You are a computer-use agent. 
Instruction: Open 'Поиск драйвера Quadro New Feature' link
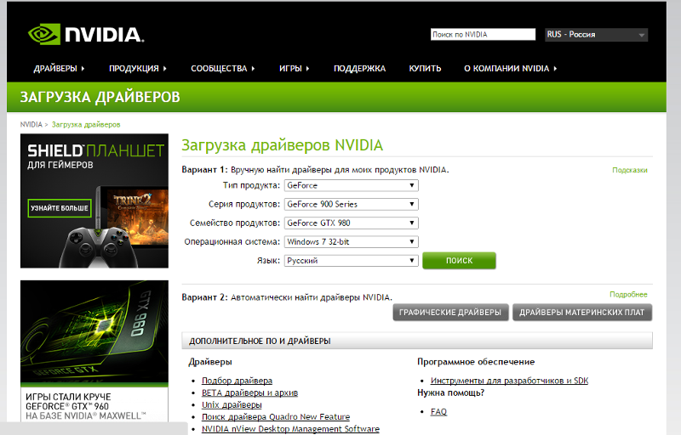[x=276, y=417]
